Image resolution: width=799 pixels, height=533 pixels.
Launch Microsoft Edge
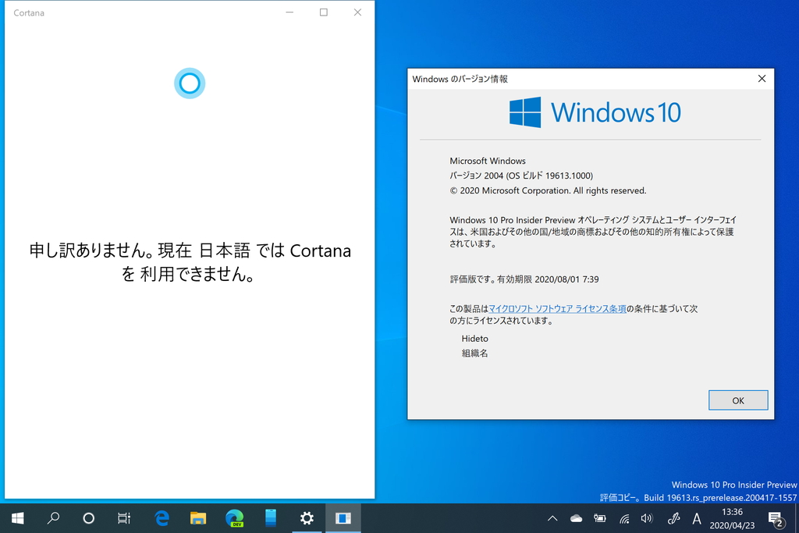coord(159,518)
